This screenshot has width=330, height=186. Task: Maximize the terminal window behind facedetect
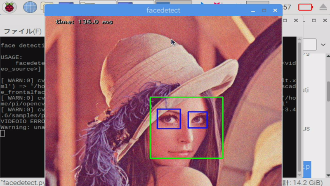pyautogui.click(x=285, y=20)
